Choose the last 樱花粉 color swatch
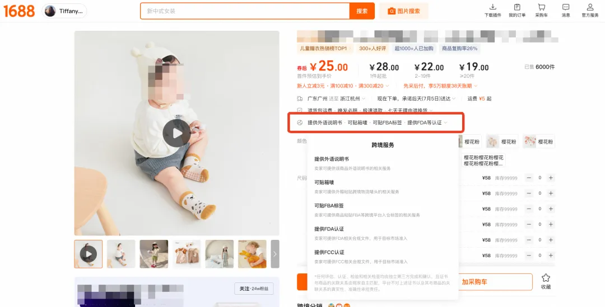605x307 pixels. click(539, 141)
